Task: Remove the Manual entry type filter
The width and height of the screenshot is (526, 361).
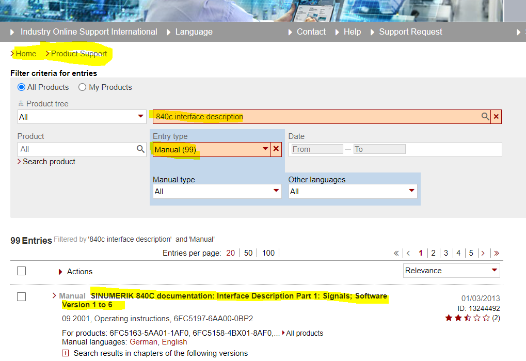Action: coord(276,149)
